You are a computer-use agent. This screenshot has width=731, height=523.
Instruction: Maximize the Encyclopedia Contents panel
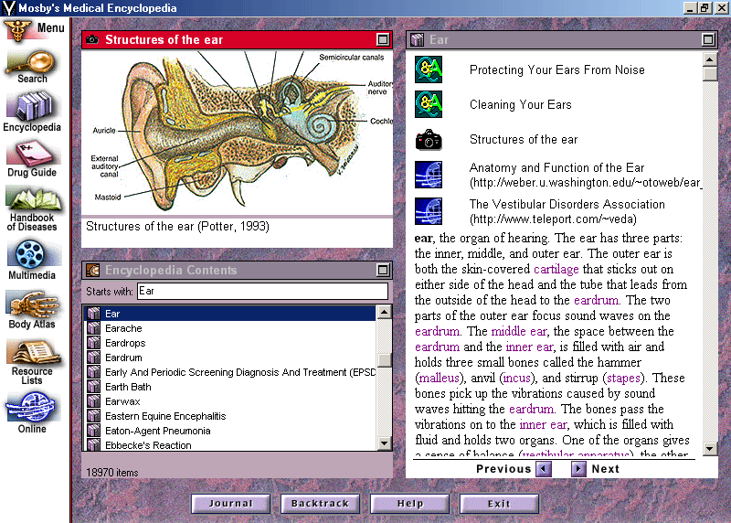click(383, 270)
